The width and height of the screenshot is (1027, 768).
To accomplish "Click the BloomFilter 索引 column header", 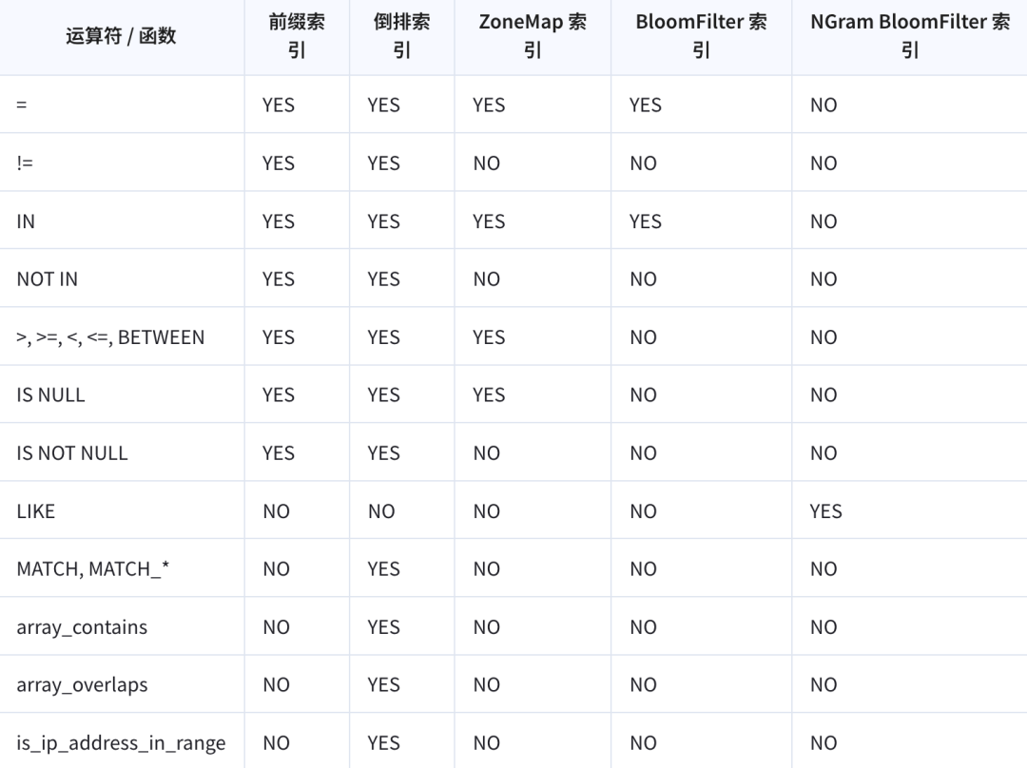I will click(x=701, y=37).
